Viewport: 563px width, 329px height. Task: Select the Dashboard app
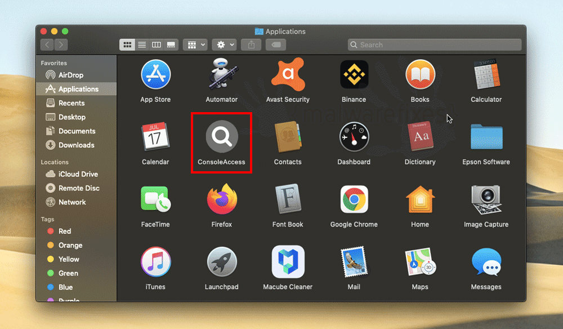pyautogui.click(x=354, y=137)
